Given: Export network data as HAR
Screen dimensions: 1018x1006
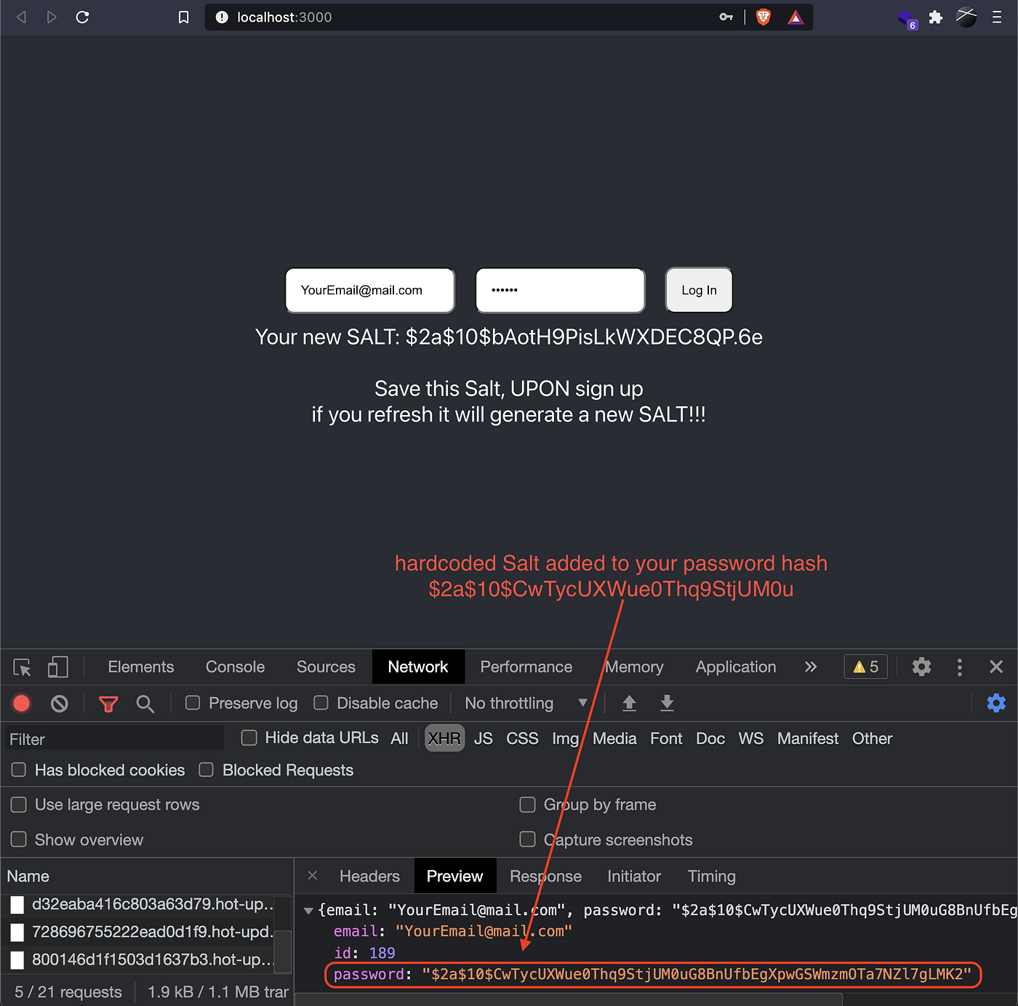Looking at the screenshot, I should click(x=667, y=703).
